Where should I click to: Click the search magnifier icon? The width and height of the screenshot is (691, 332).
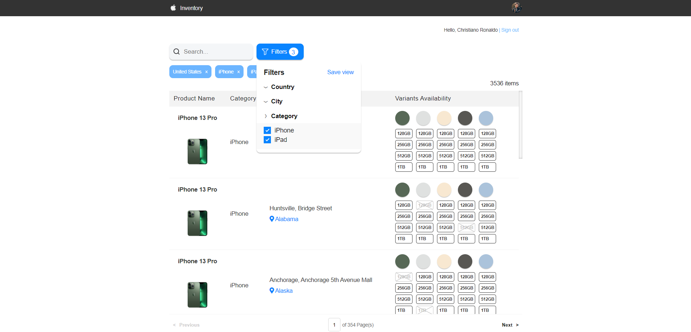pyautogui.click(x=177, y=51)
